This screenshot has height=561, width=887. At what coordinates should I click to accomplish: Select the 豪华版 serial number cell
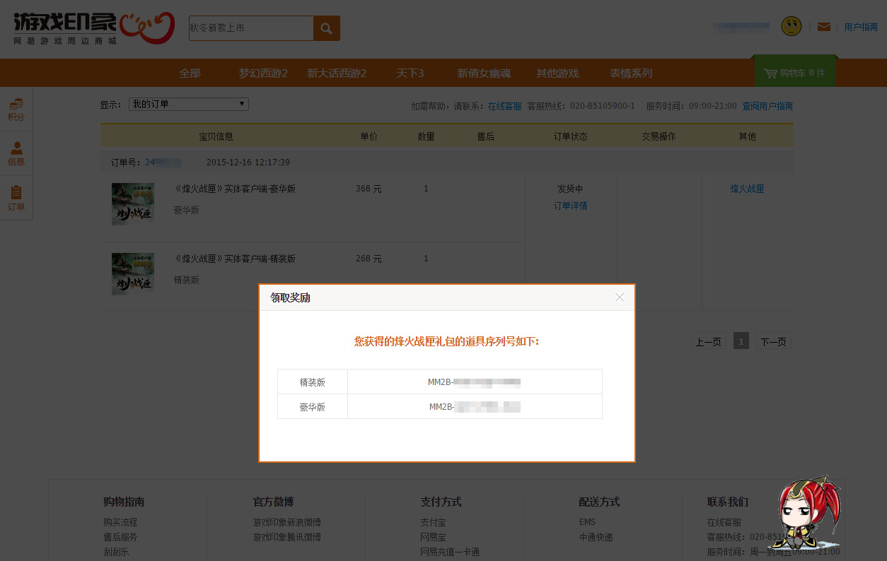pos(475,406)
